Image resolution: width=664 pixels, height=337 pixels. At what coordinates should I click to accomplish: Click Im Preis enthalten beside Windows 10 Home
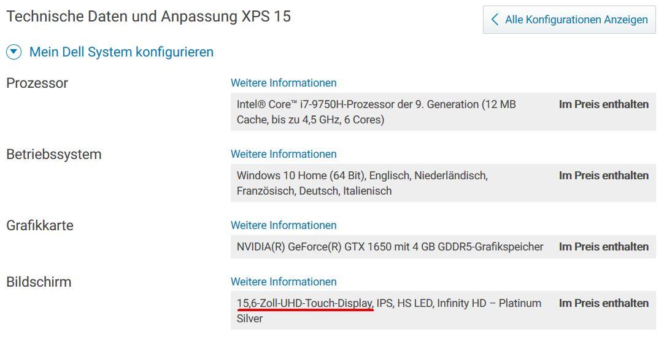point(603,176)
